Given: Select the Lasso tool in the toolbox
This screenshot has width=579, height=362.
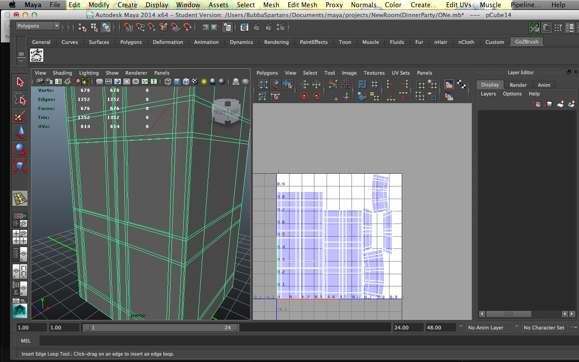Looking at the screenshot, I should (20, 99).
